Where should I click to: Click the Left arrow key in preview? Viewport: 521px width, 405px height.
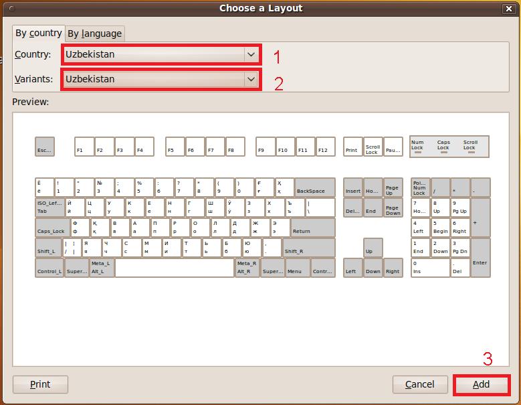353,268
